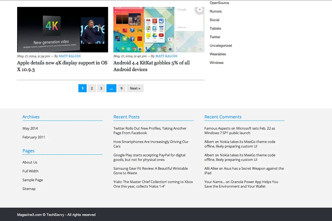The width and height of the screenshot is (332, 221).
Task: Go to page 2 in pagination
Action: click(92, 88)
